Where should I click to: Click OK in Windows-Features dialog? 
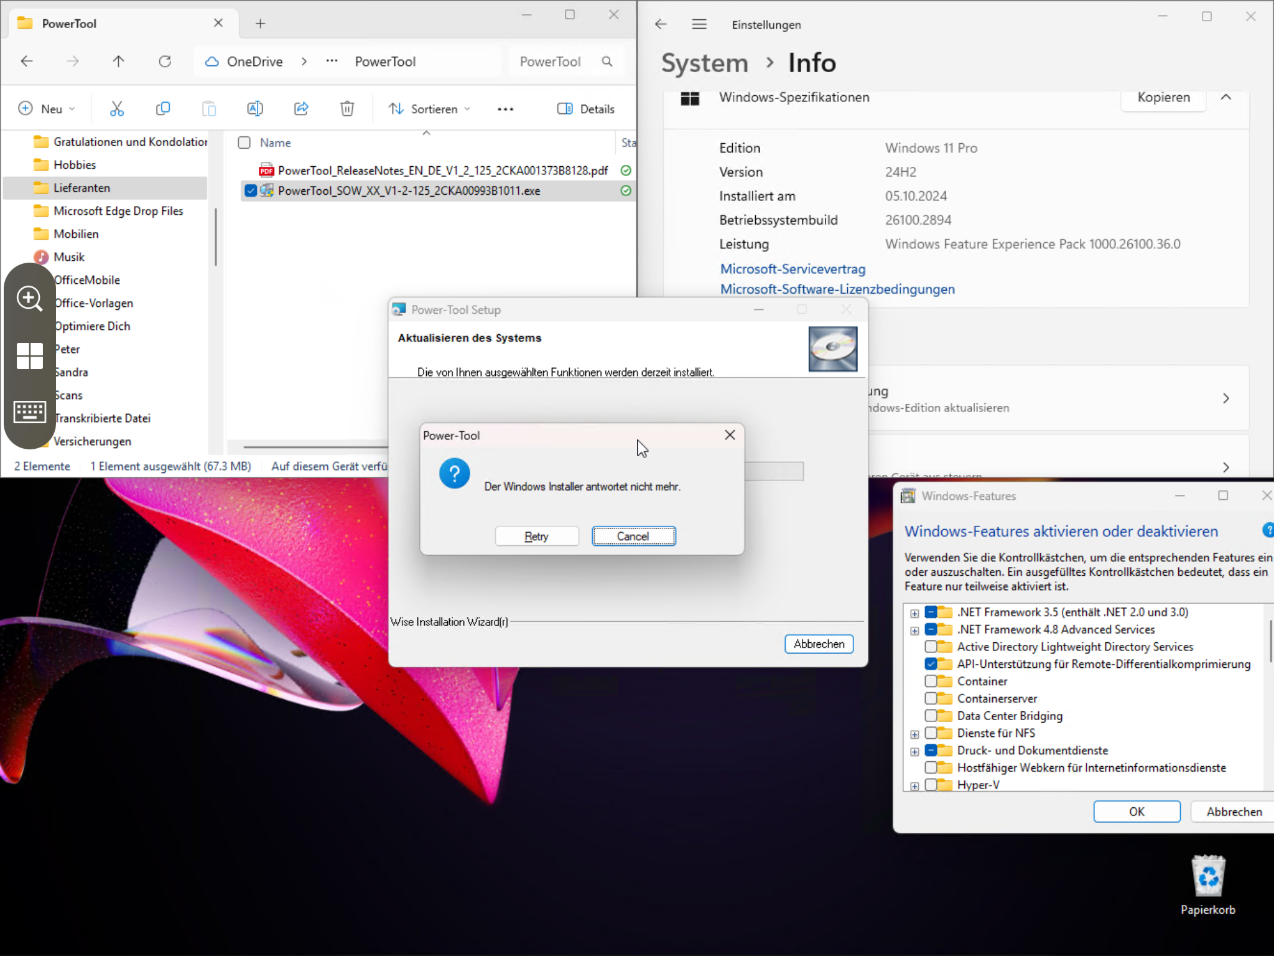[x=1137, y=811]
